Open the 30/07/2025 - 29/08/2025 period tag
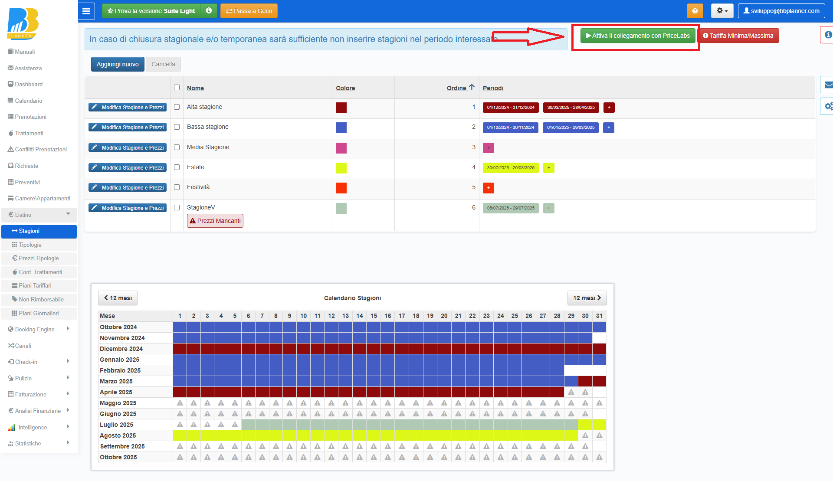 [511, 168]
